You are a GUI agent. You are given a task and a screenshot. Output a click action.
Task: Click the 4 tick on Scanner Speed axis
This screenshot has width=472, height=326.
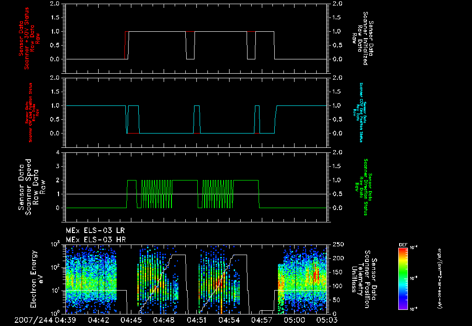58,152
